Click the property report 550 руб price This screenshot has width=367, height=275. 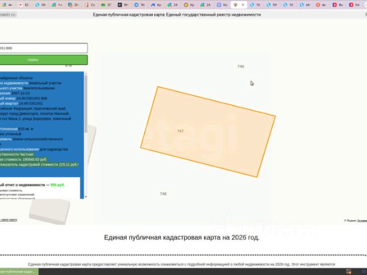57,184
